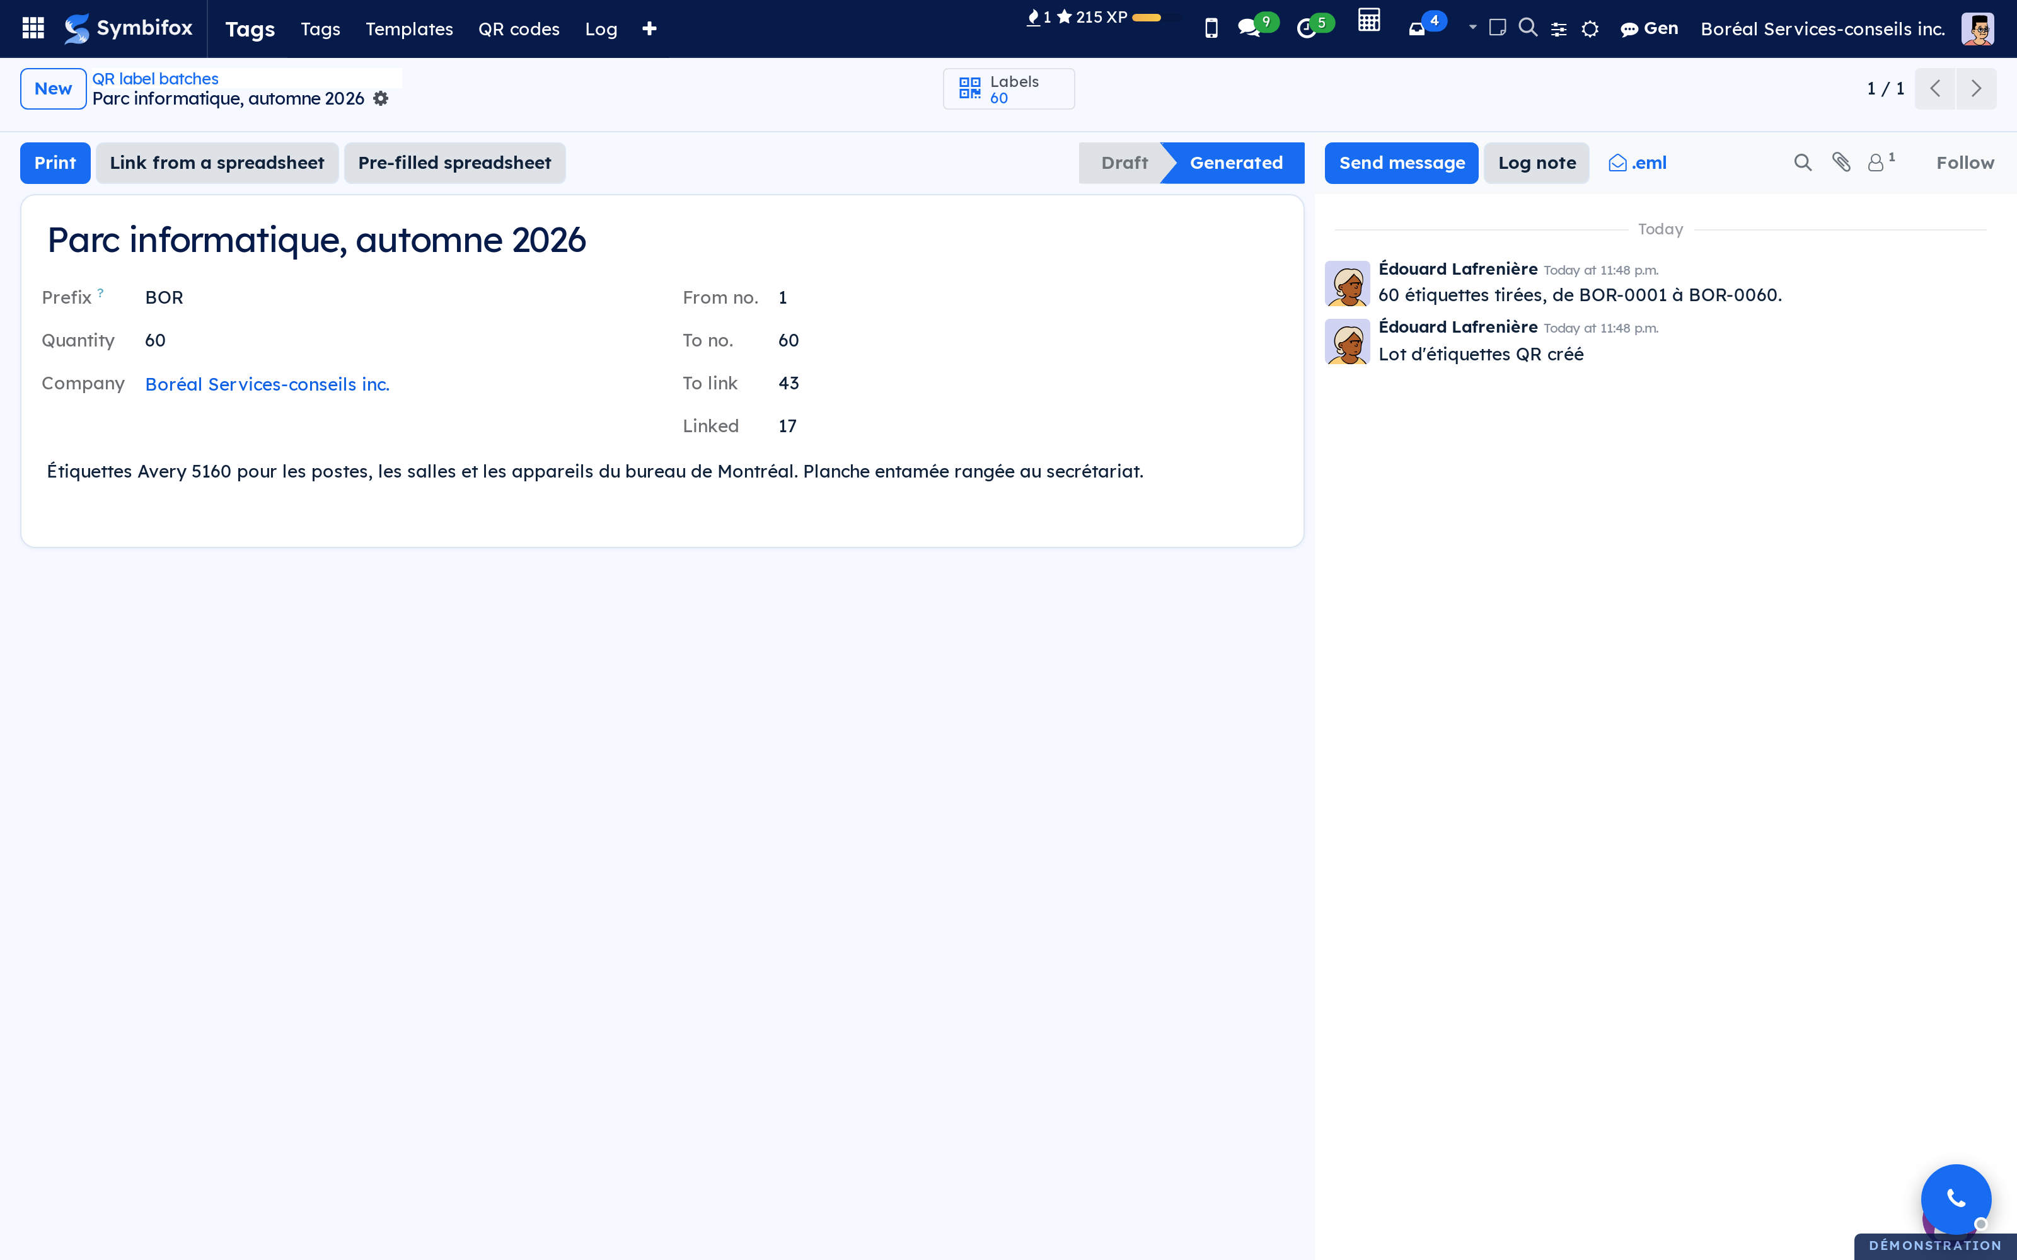Open activities clock with 5 pending
The height and width of the screenshot is (1260, 2017).
click(x=1315, y=26)
